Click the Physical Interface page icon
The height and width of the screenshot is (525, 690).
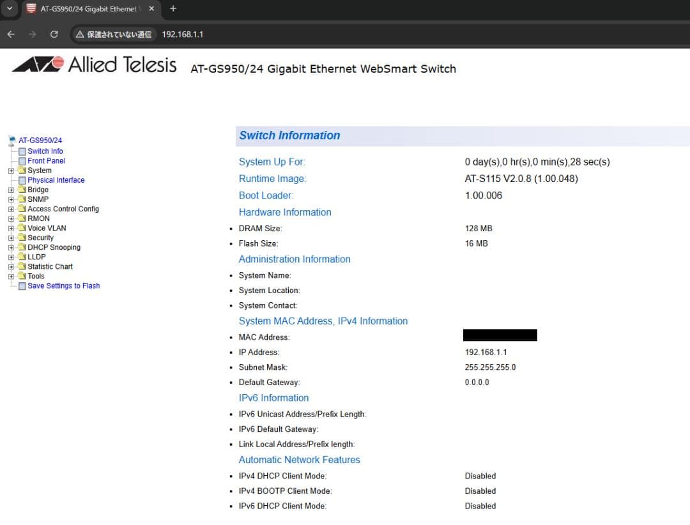click(x=22, y=180)
